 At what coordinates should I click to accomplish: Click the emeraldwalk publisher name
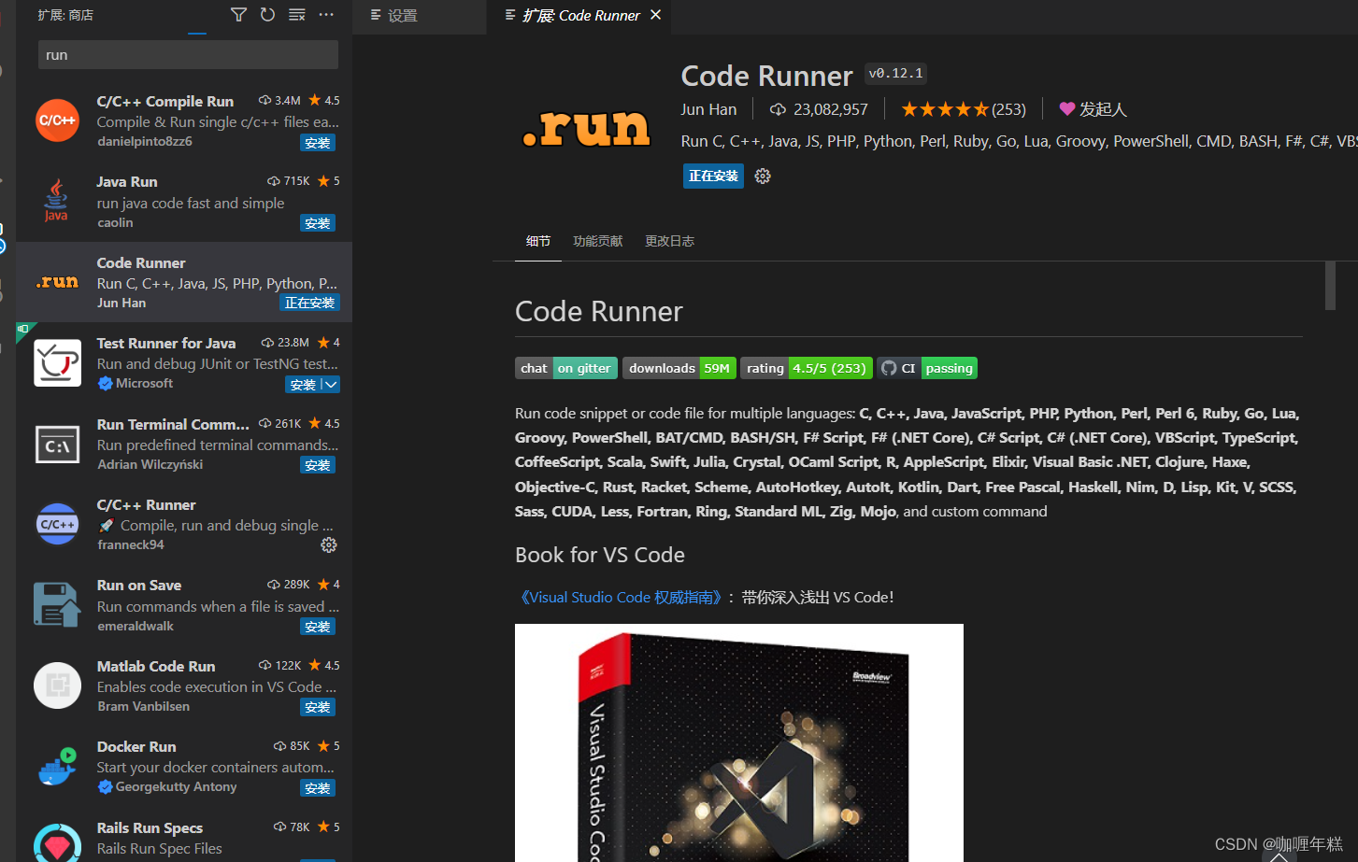[136, 626]
